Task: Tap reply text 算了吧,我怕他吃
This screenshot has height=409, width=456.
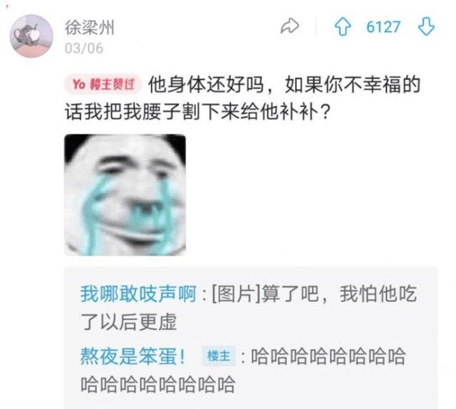Action: (x=339, y=294)
